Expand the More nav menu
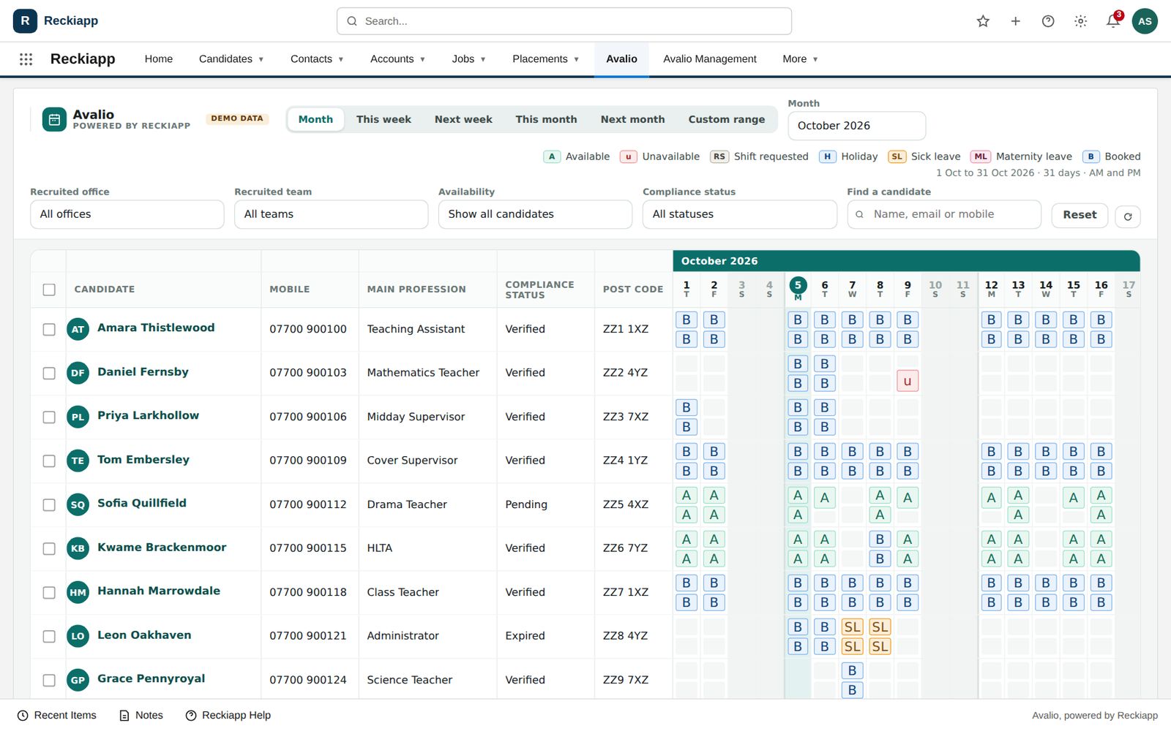 pyautogui.click(x=800, y=59)
